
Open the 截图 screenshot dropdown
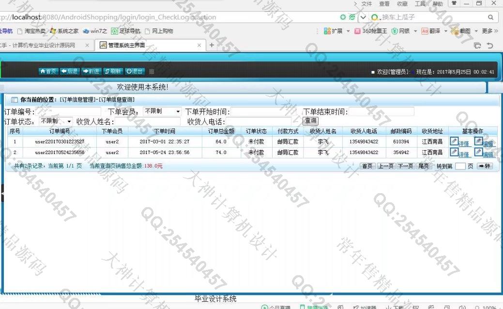click(x=476, y=31)
